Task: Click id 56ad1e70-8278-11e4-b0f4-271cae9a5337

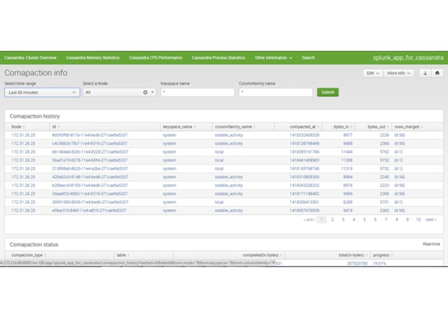Action: coord(90,160)
